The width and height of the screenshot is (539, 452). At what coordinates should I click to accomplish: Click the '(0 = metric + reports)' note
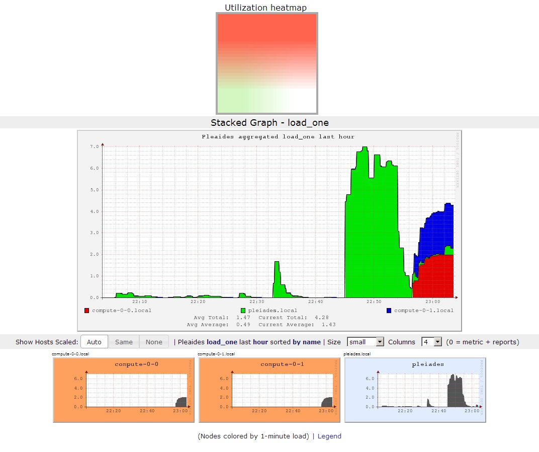(x=483, y=342)
